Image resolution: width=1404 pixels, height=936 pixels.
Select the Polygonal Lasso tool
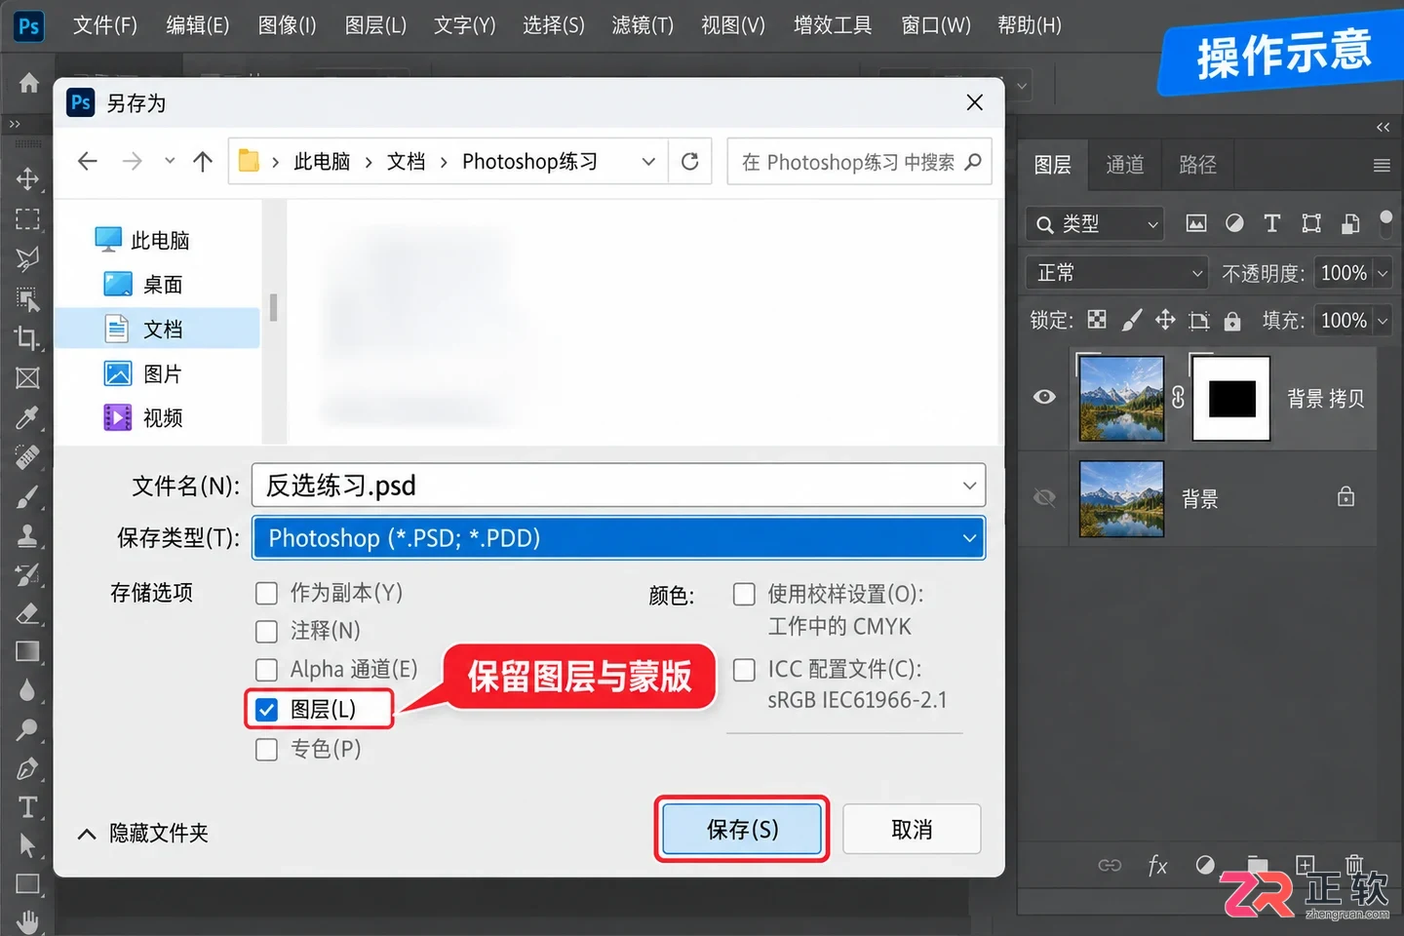coord(27,258)
